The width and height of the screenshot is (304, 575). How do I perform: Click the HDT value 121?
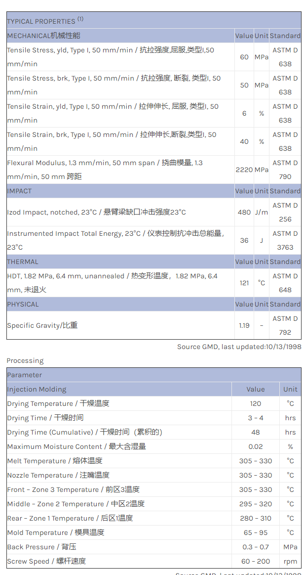[244, 283]
